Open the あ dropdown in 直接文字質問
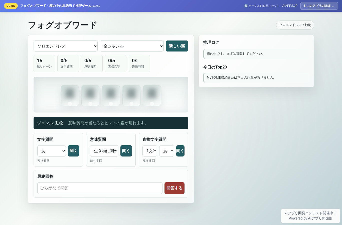The image size is (342, 225). [167, 151]
